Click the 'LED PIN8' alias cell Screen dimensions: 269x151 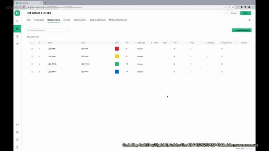pos(85,49)
